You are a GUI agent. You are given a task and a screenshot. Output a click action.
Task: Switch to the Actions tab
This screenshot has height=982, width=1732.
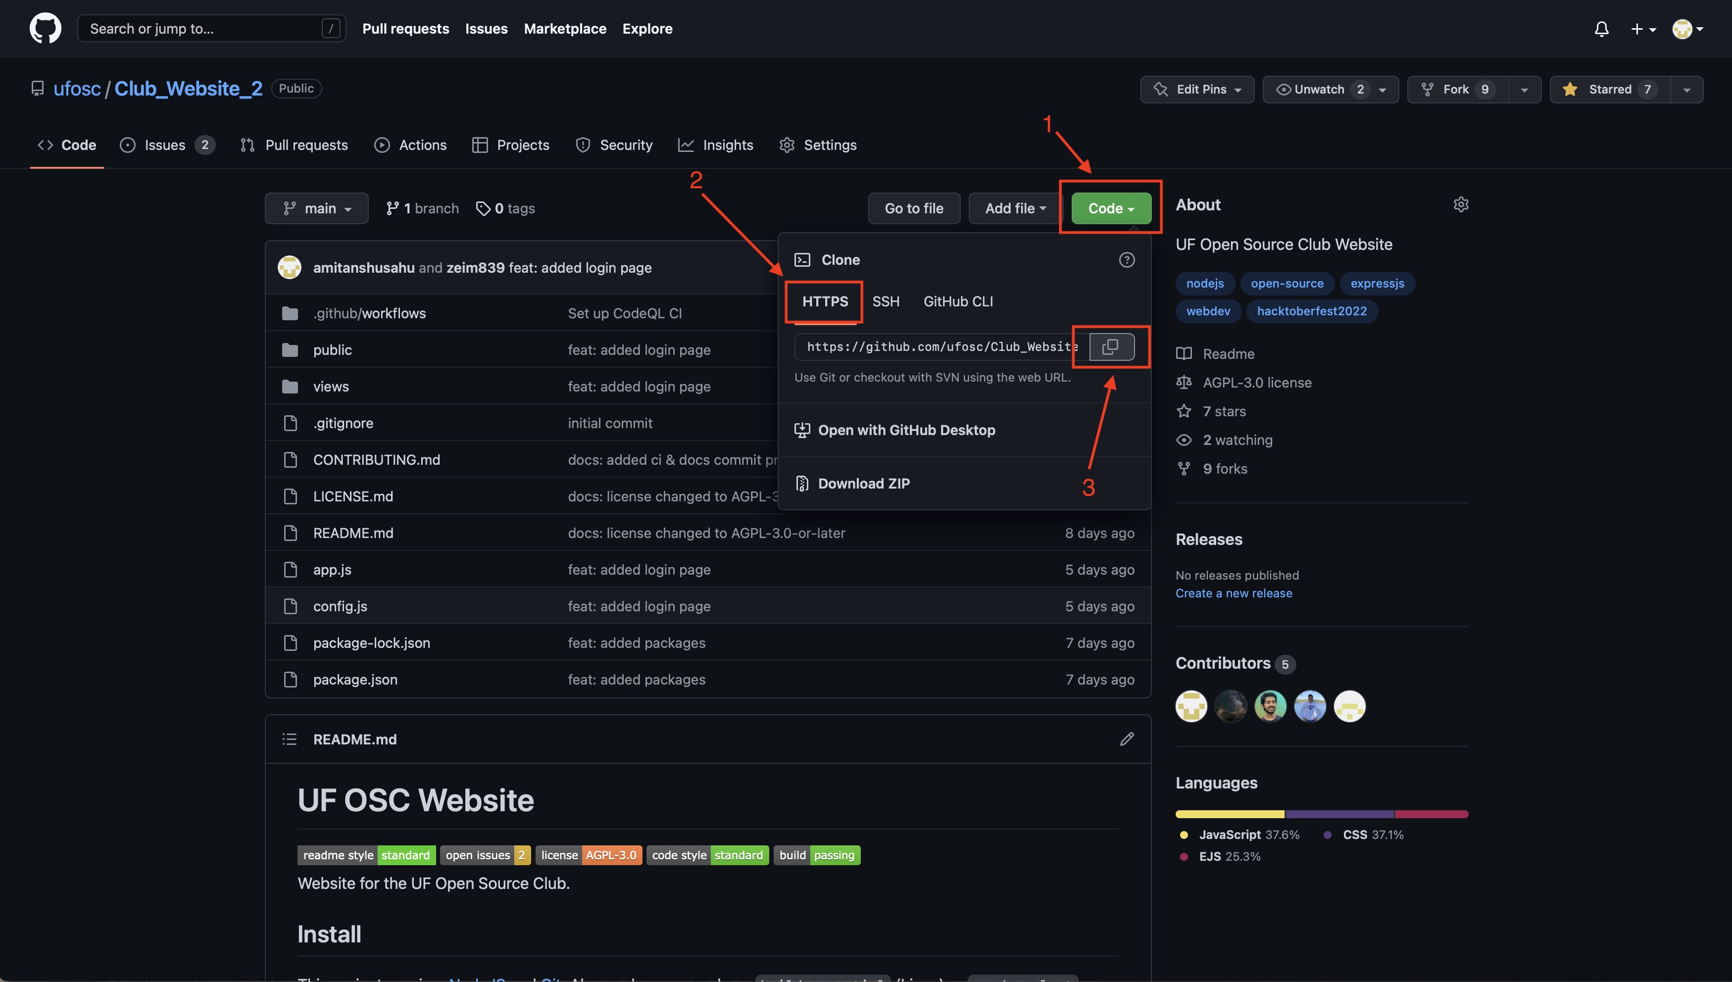pyautogui.click(x=410, y=145)
